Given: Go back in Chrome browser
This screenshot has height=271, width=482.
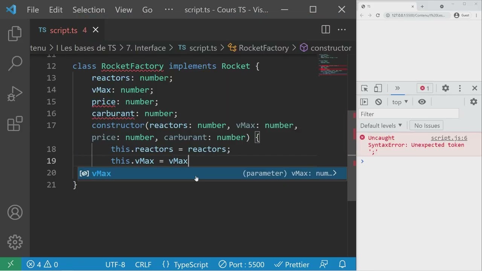Looking at the screenshot, I should [x=361, y=15].
